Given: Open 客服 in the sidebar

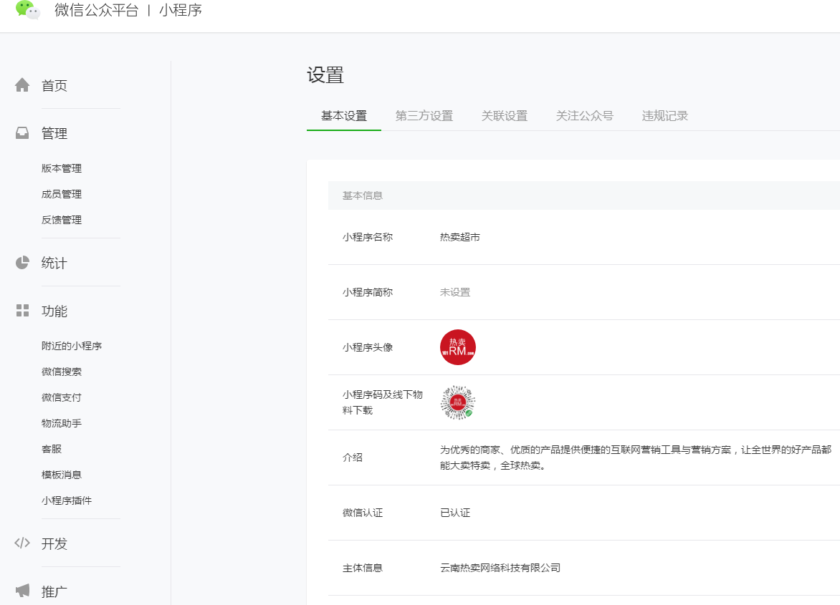Looking at the screenshot, I should (x=52, y=448).
